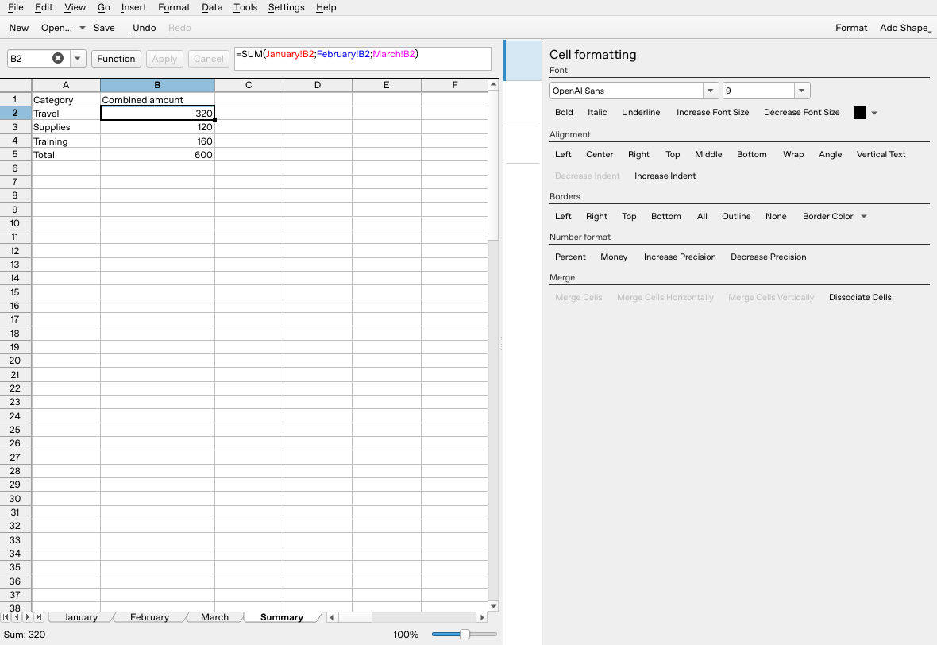Jump to last sheet tab arrow

click(39, 617)
